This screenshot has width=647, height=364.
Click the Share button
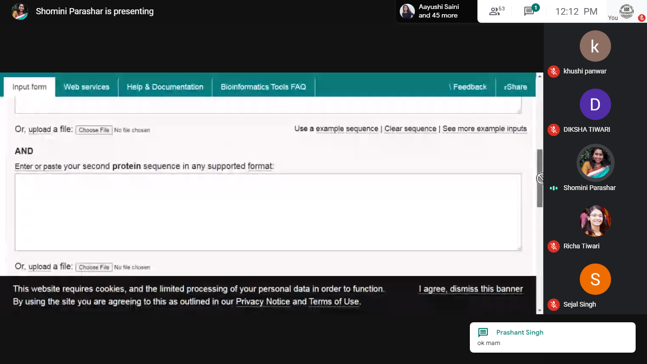pyautogui.click(x=515, y=87)
